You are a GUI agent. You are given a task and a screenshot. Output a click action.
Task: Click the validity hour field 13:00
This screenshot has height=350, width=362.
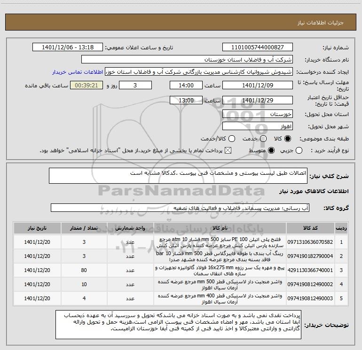tap(186, 100)
